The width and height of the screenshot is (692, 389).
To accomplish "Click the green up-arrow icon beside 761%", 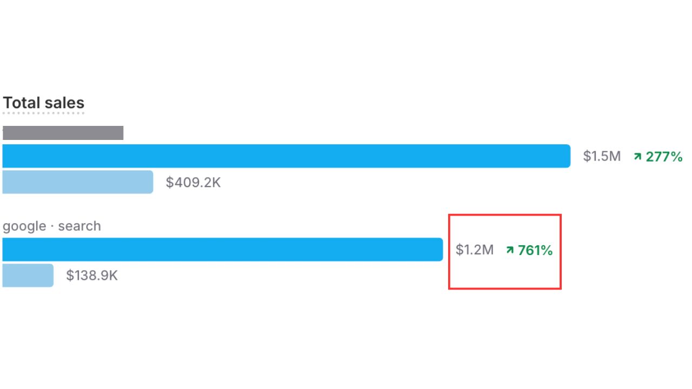I will pos(510,250).
